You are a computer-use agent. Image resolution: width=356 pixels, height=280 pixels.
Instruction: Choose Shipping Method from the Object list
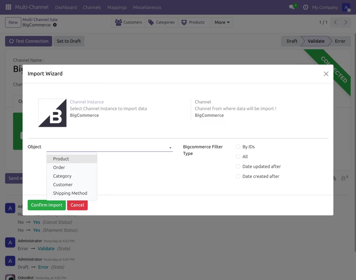72,193
